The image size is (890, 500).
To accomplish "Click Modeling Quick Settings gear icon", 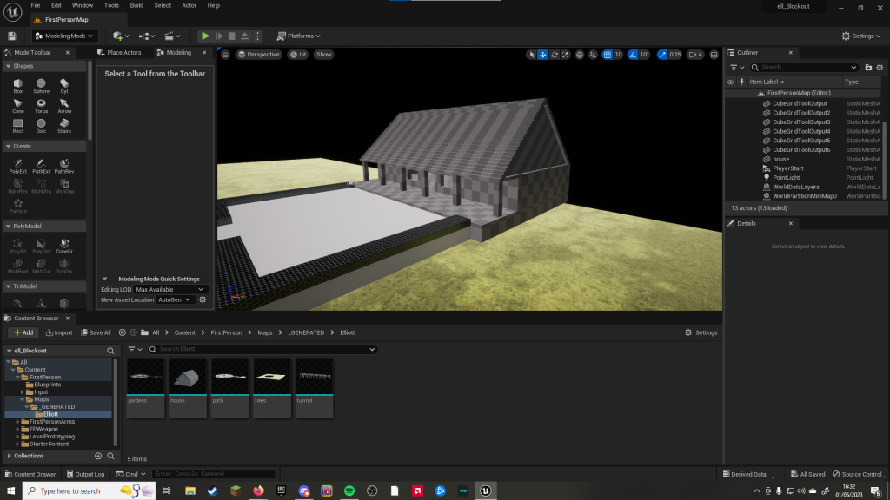I will point(203,299).
